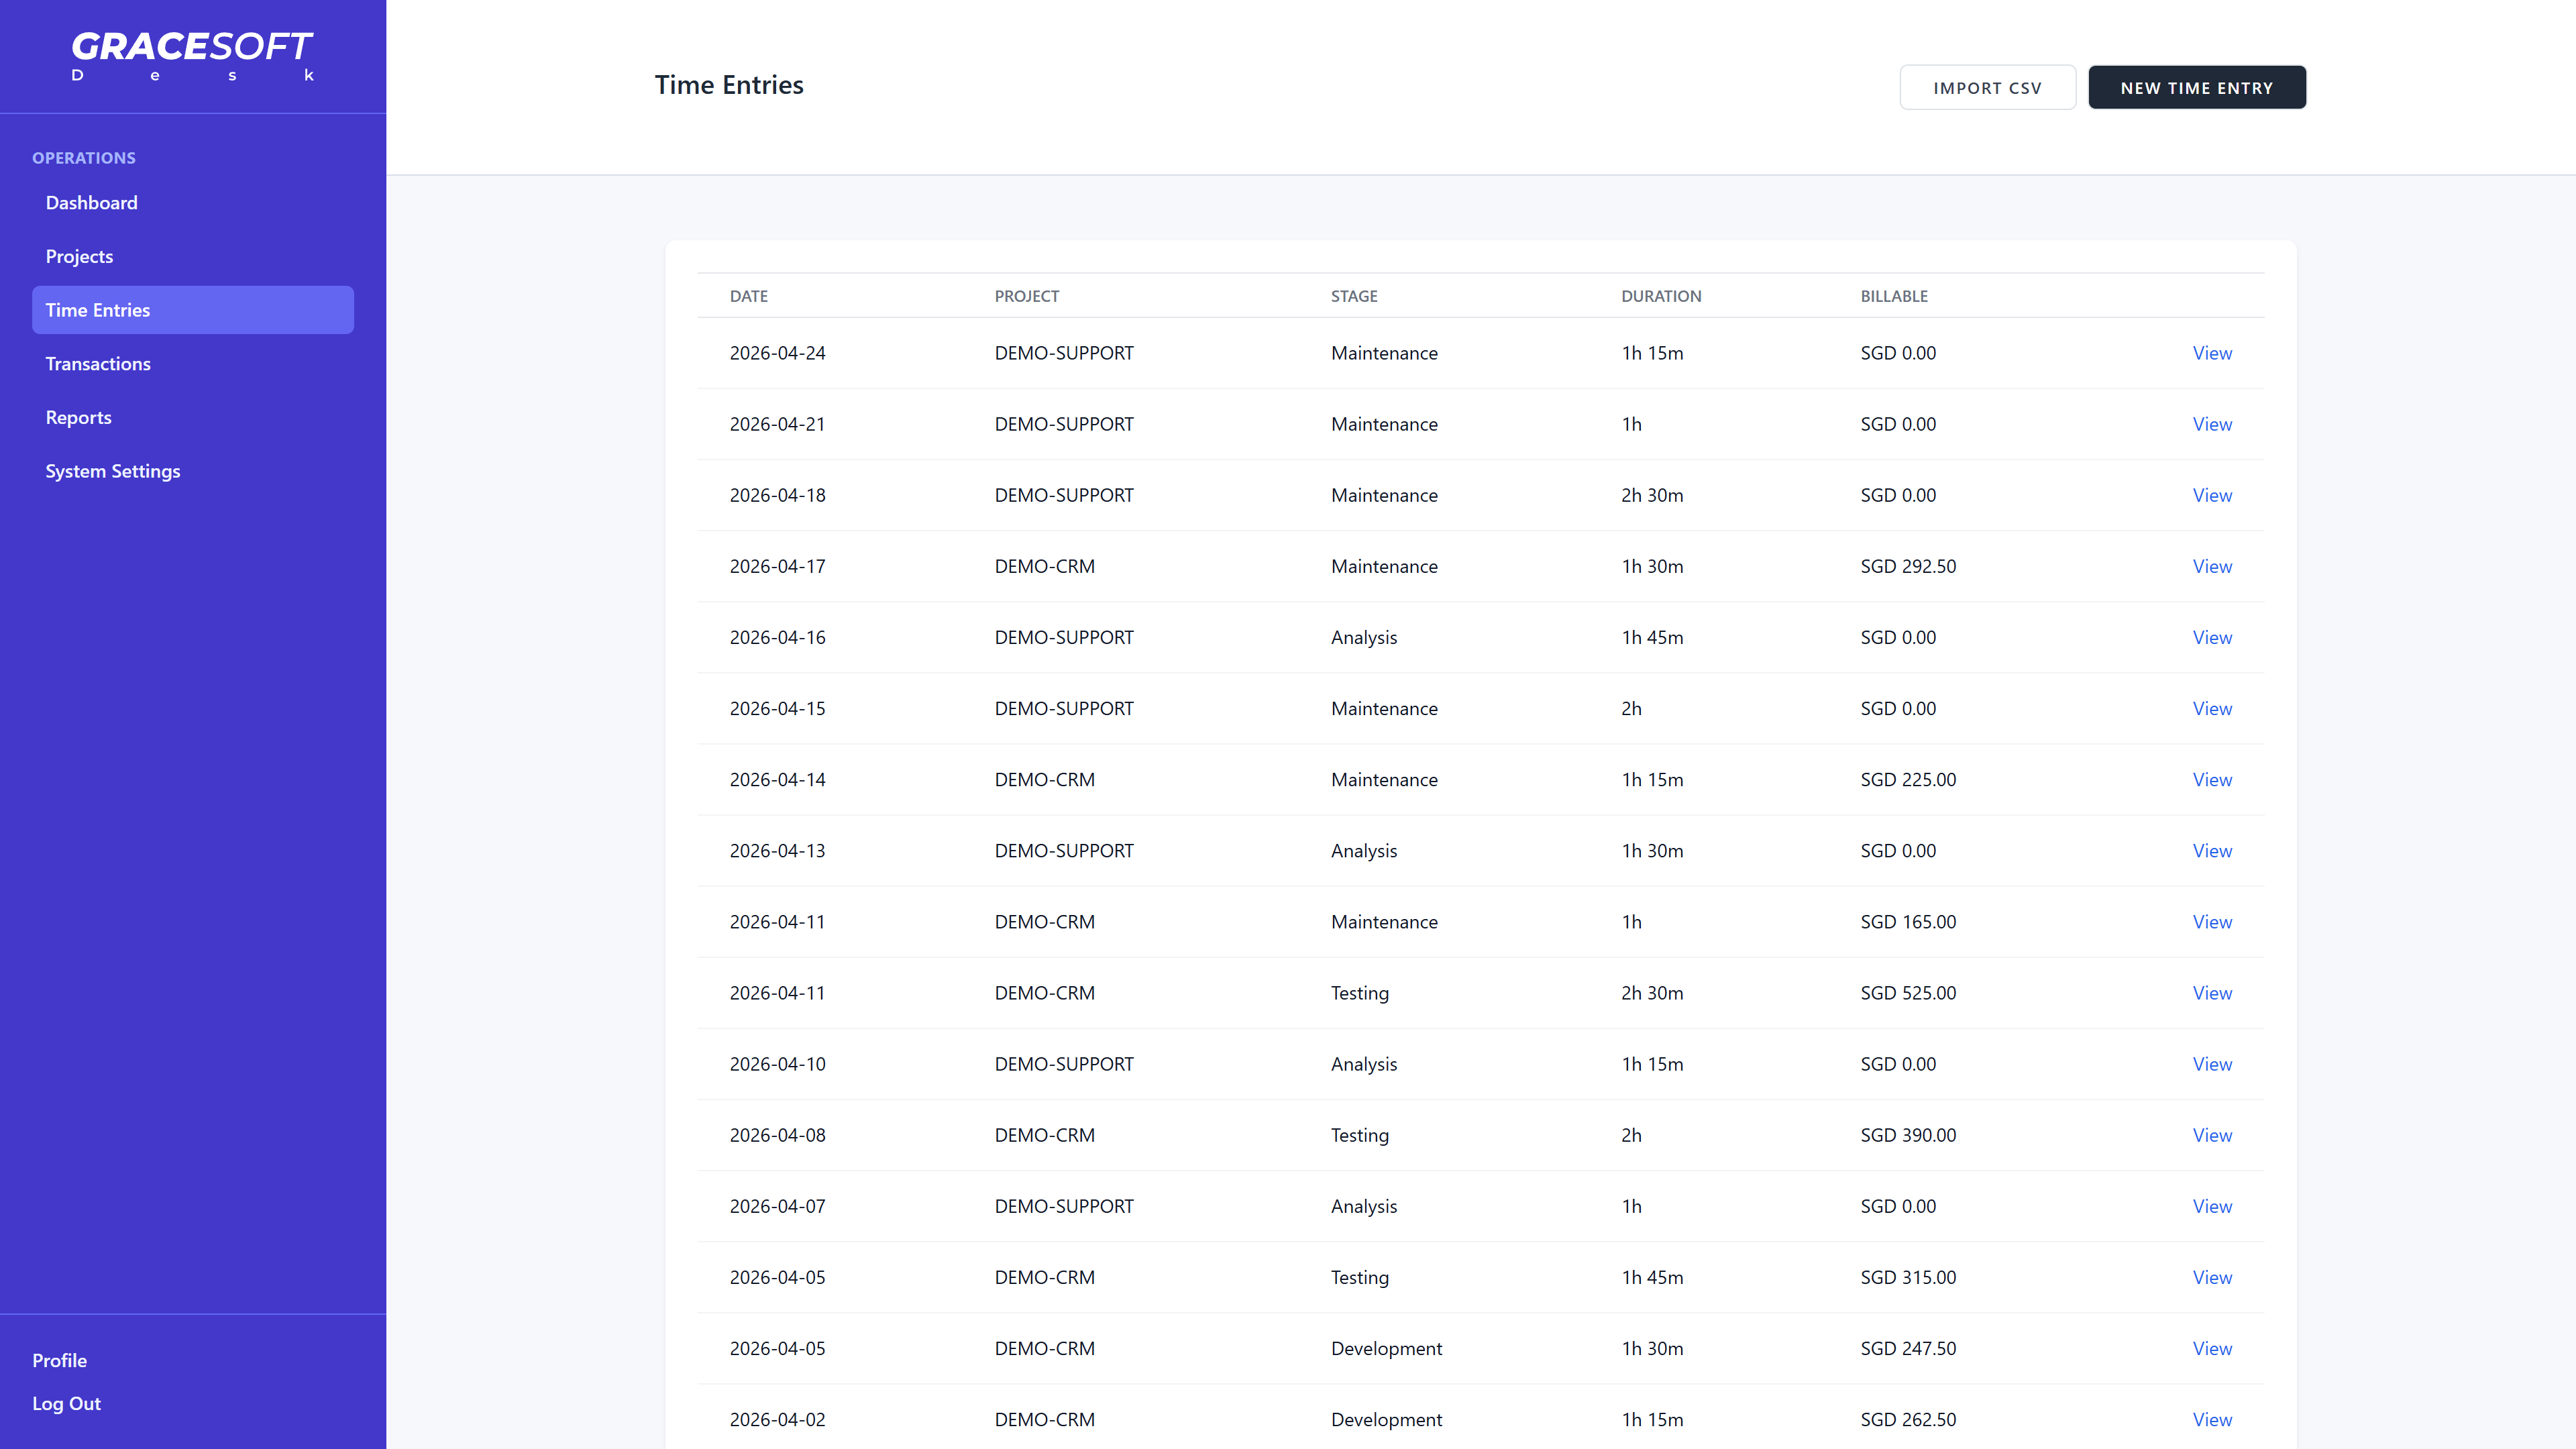This screenshot has width=2576, height=1449.
Task: Click duration 2h 30m on 2026-04-18 row
Action: tap(1652, 495)
